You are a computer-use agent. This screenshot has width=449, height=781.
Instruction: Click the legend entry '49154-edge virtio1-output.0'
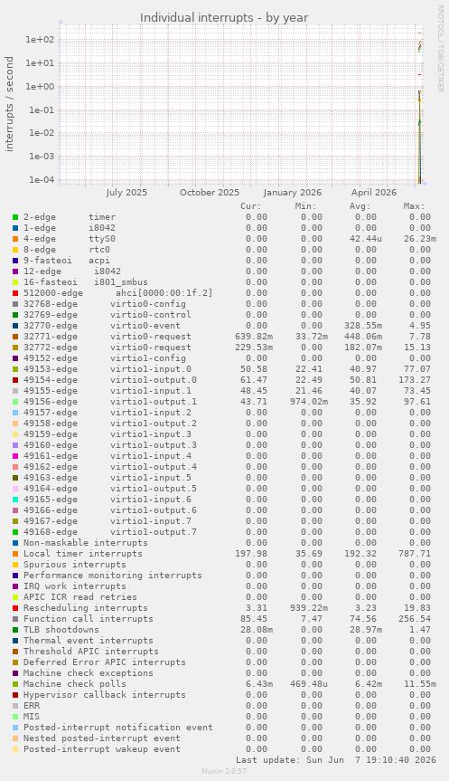point(110,380)
